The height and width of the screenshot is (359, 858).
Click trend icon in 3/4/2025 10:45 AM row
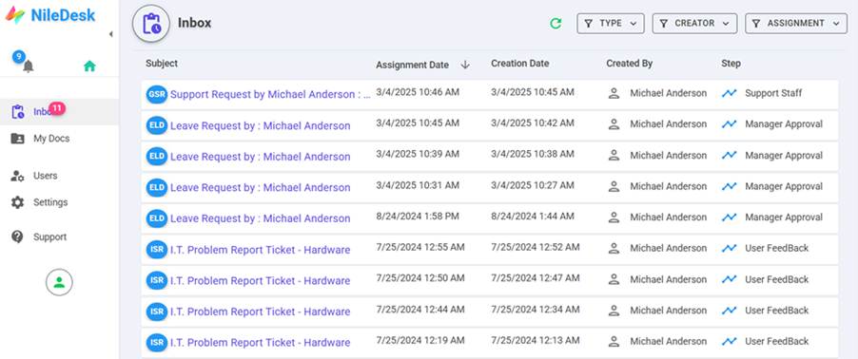[729, 124]
